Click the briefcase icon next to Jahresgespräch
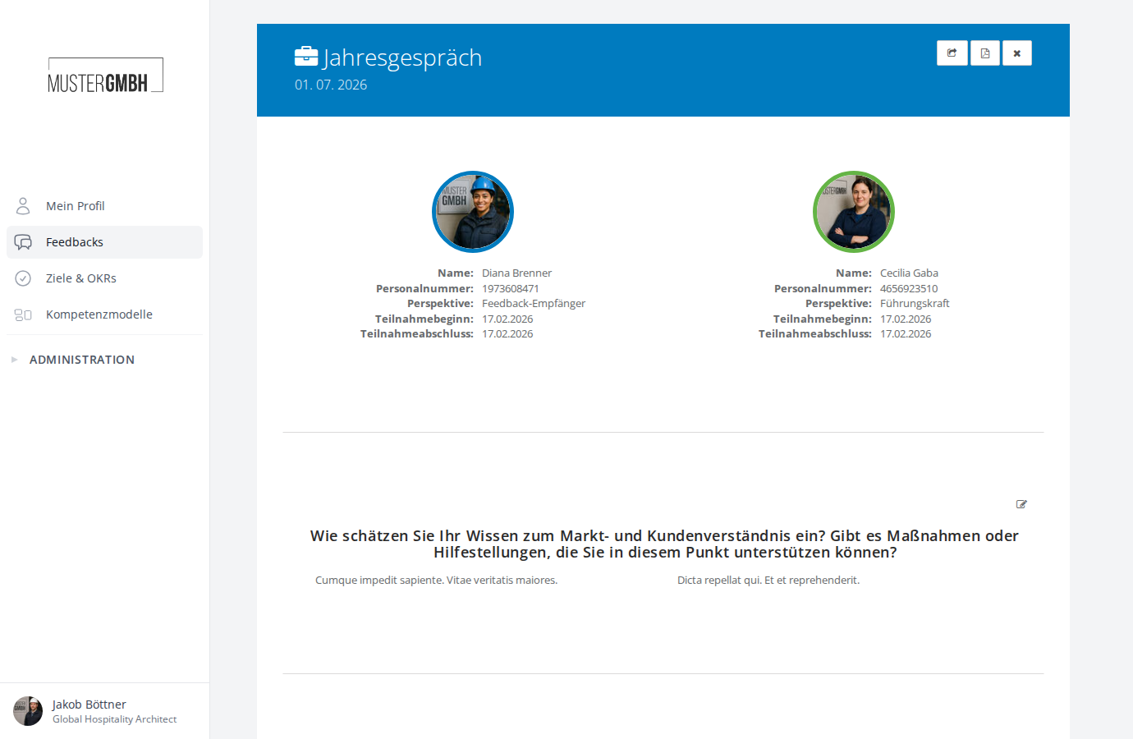 coord(306,56)
